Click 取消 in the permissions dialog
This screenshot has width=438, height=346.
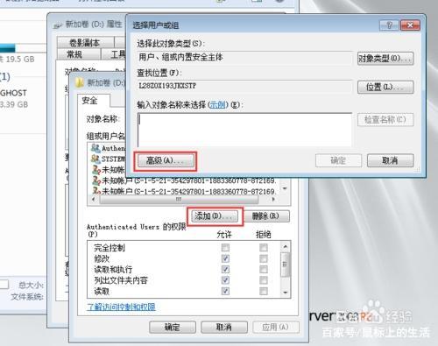pyautogui.click(x=224, y=327)
